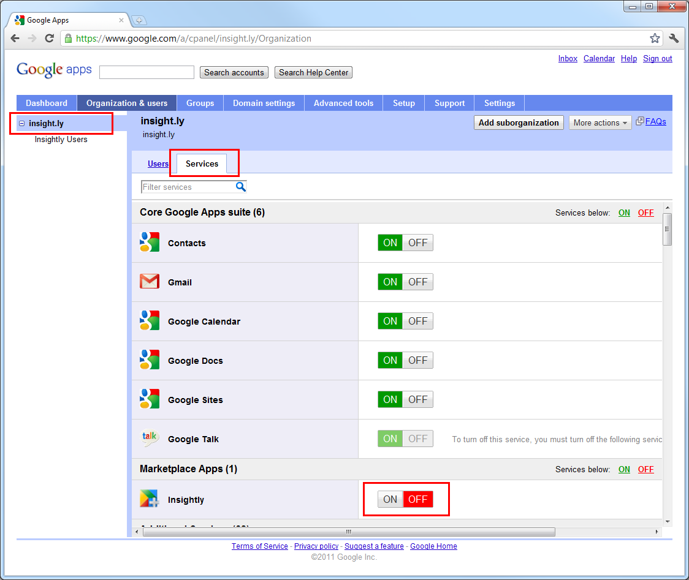This screenshot has height=580, width=689.
Task: Open a new browser tab
Action: click(139, 20)
